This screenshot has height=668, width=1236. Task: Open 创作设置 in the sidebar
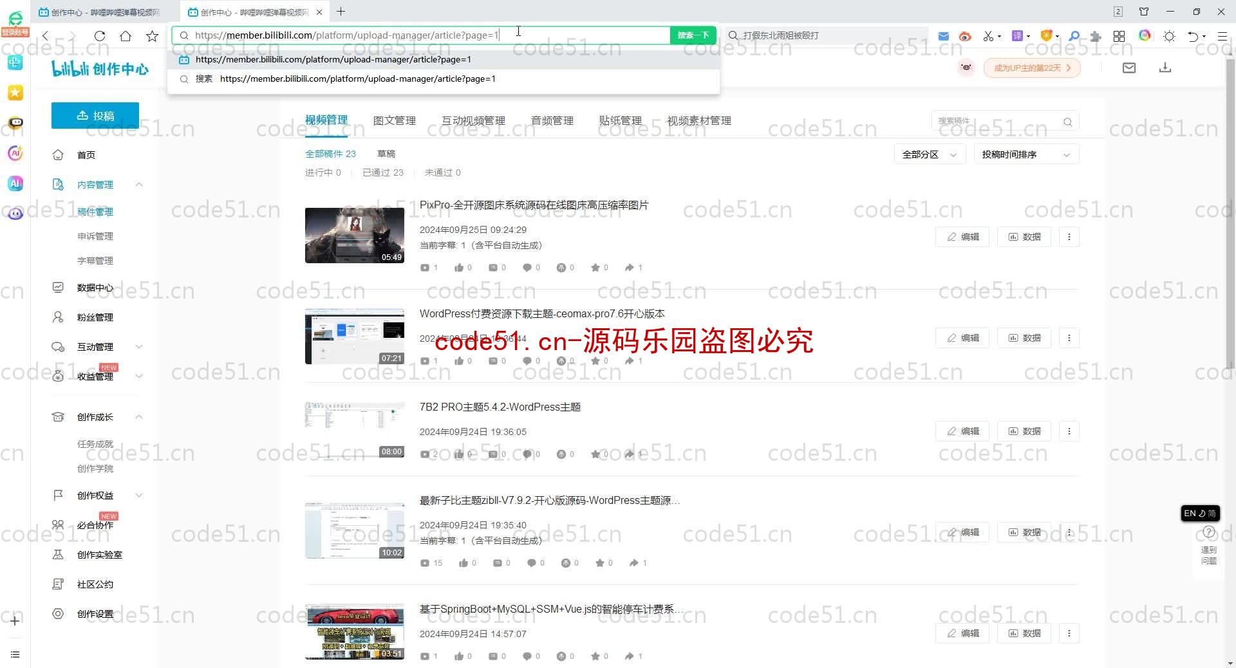pos(95,614)
